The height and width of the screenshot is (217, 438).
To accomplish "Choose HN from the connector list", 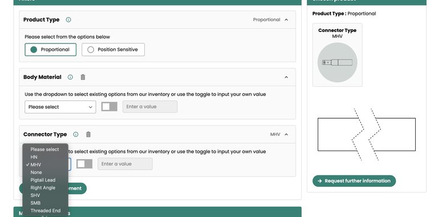I will click(45, 157).
